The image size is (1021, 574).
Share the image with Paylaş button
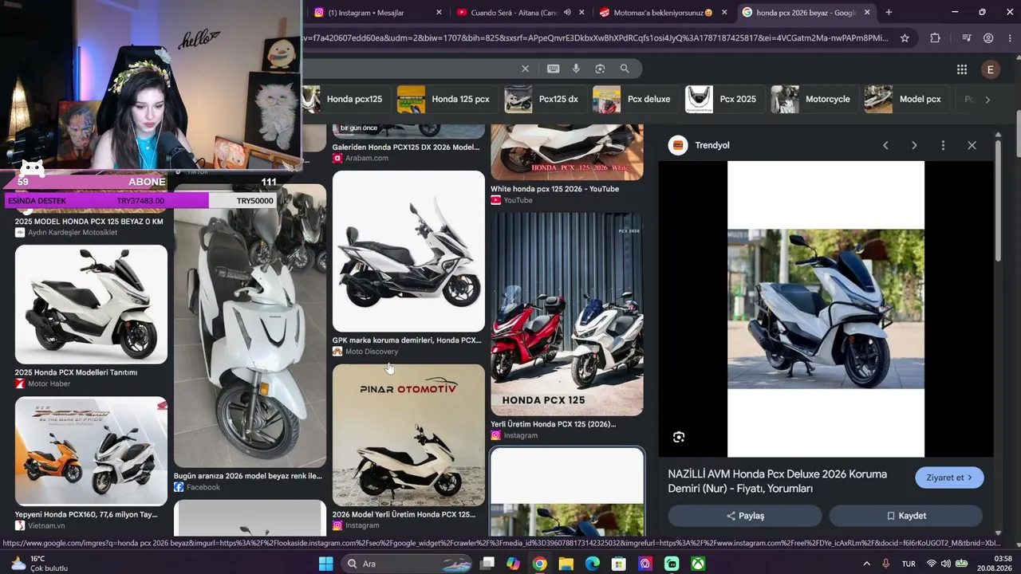click(x=745, y=516)
